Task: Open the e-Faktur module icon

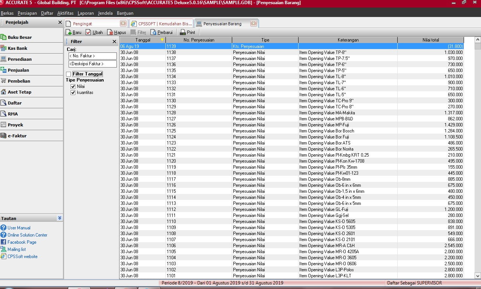Action: 4,135
